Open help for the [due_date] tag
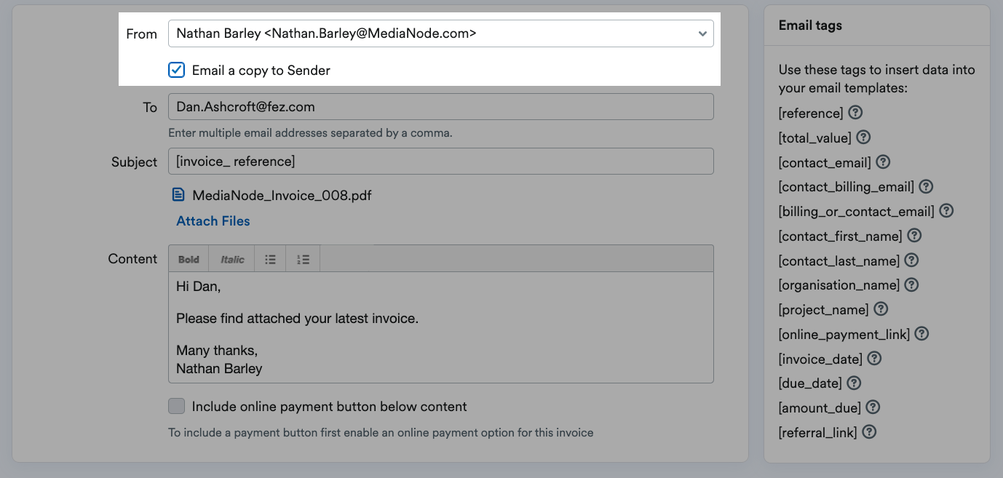The height and width of the screenshot is (478, 1003). click(x=855, y=382)
